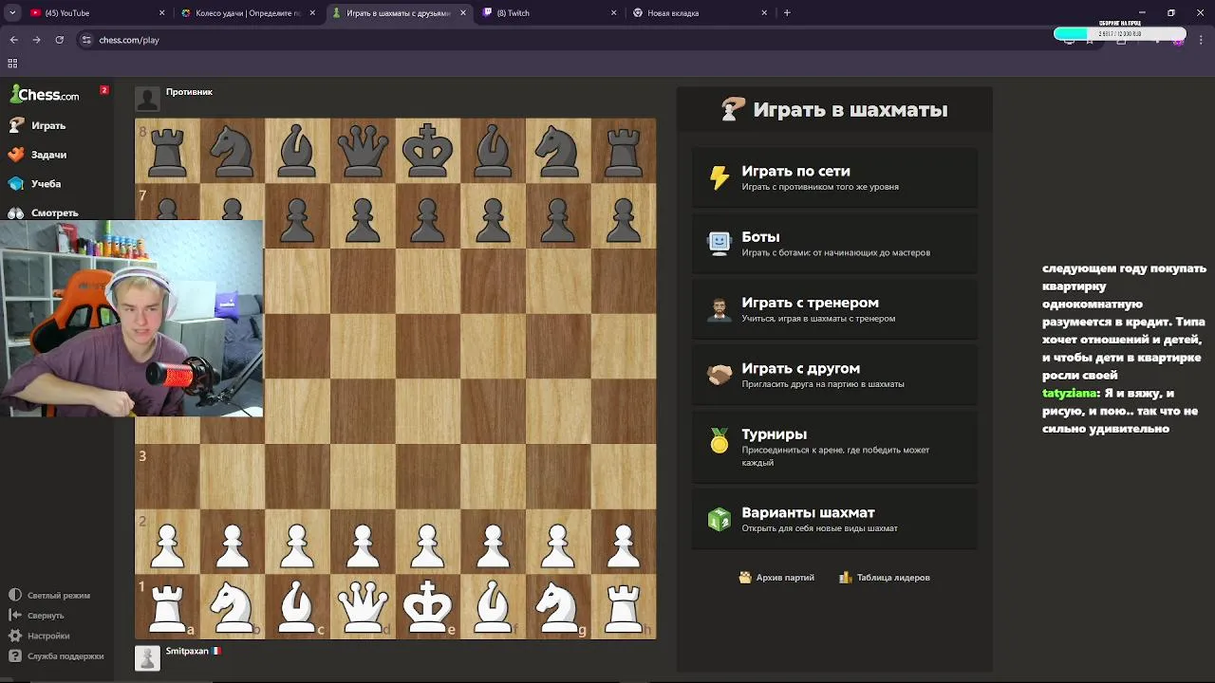The height and width of the screenshot is (683, 1215).
Task: Click the site info icon in address bar
Action: (x=86, y=40)
